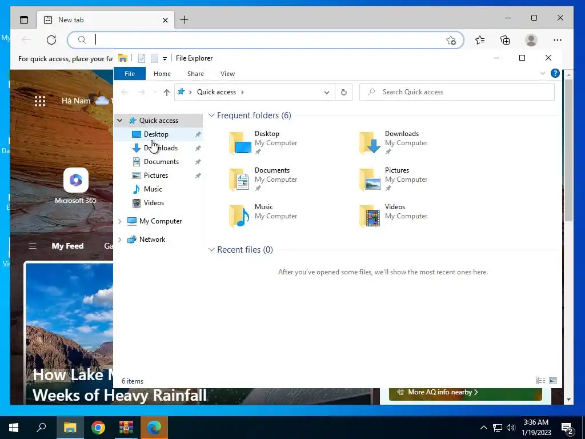Open address bar history dropdown
The height and width of the screenshot is (439, 585).
tap(326, 92)
